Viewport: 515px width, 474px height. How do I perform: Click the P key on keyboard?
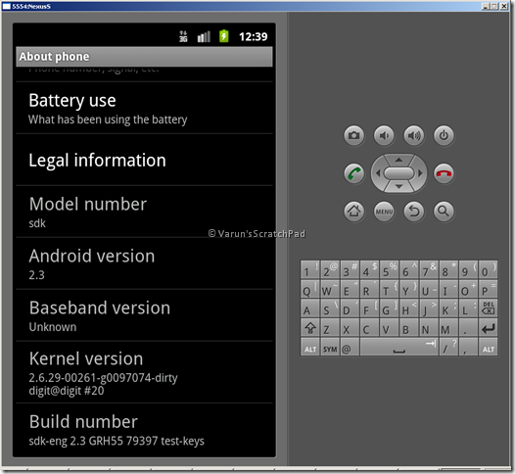488,289
